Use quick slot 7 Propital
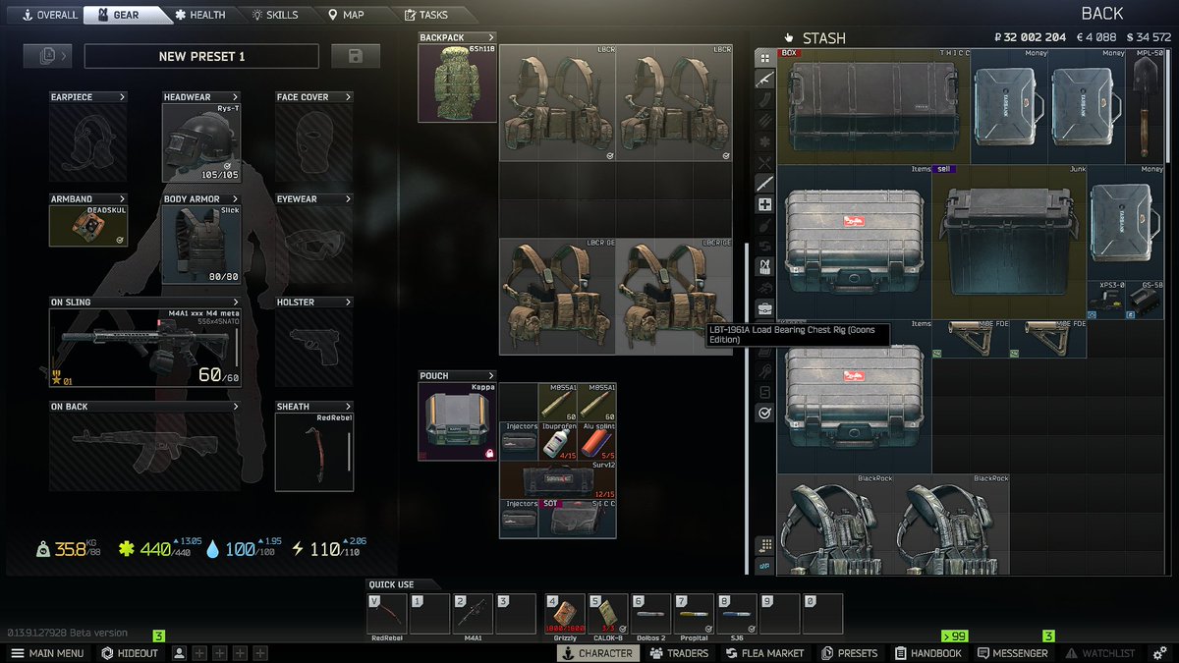 coord(694,614)
